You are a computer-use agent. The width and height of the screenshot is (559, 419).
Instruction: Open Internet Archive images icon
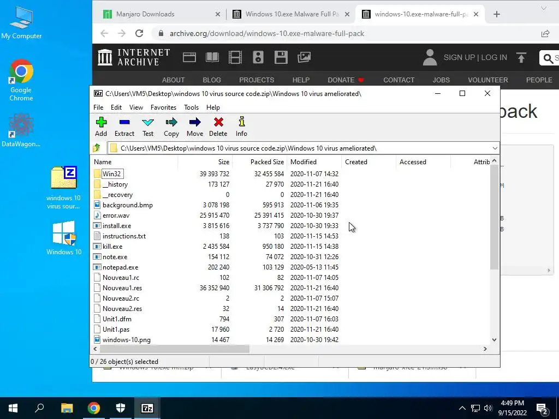[x=304, y=57]
